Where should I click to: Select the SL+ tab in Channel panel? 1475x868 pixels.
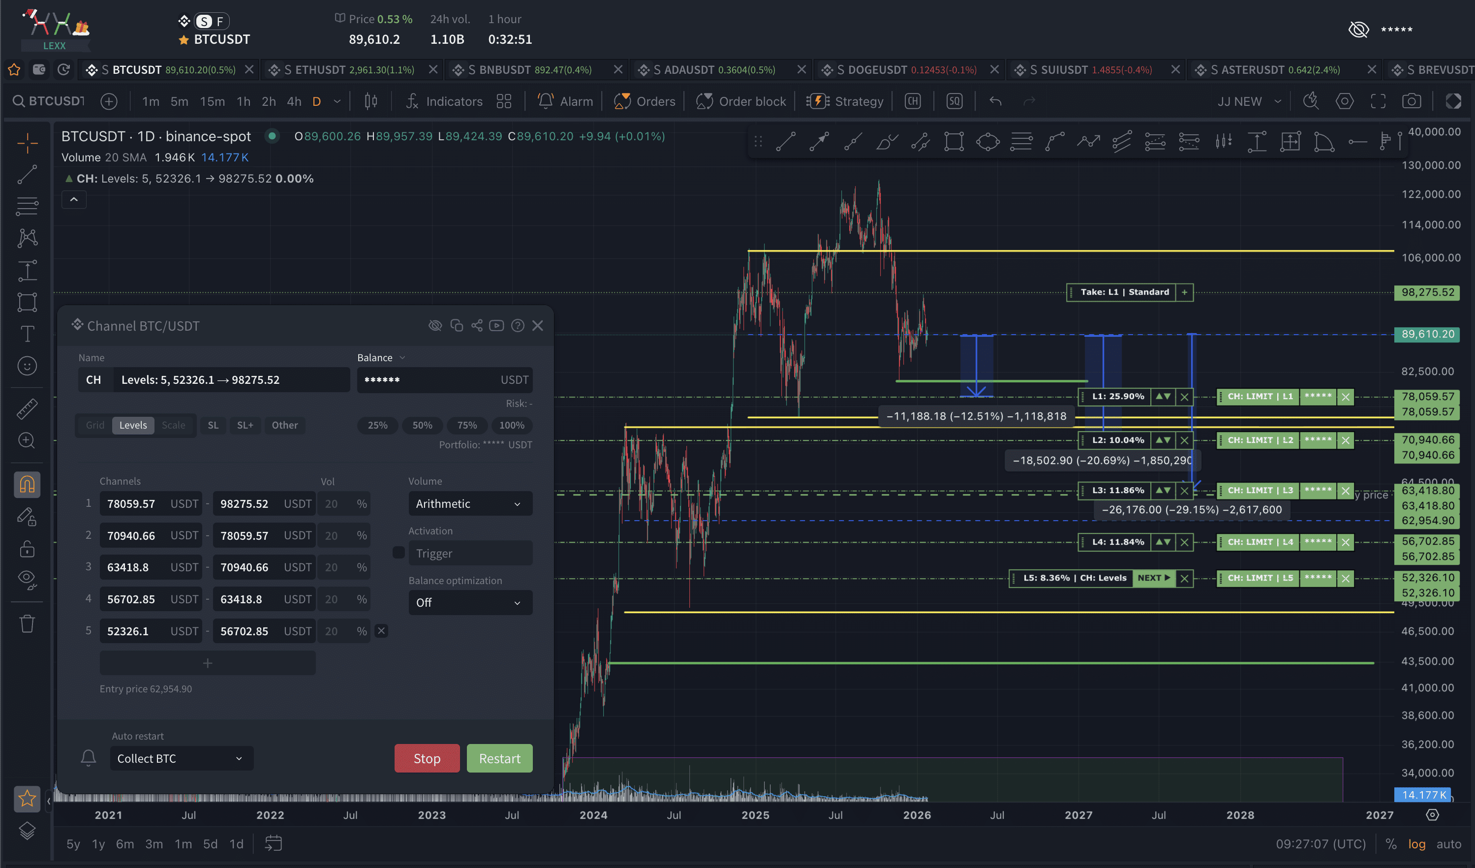click(x=245, y=425)
